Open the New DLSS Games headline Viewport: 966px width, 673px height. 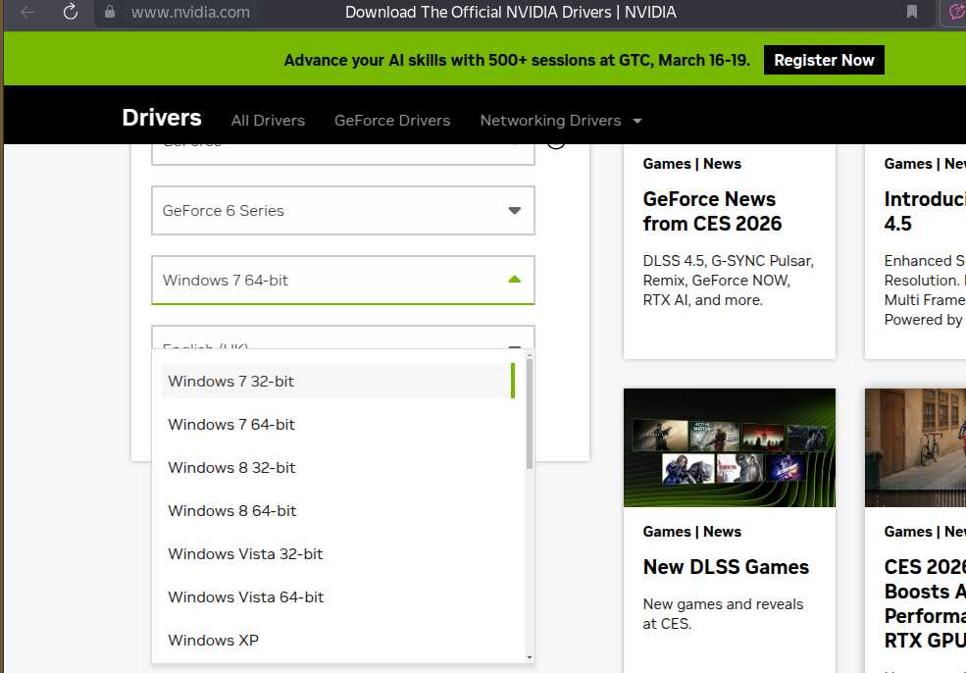pyautogui.click(x=726, y=567)
